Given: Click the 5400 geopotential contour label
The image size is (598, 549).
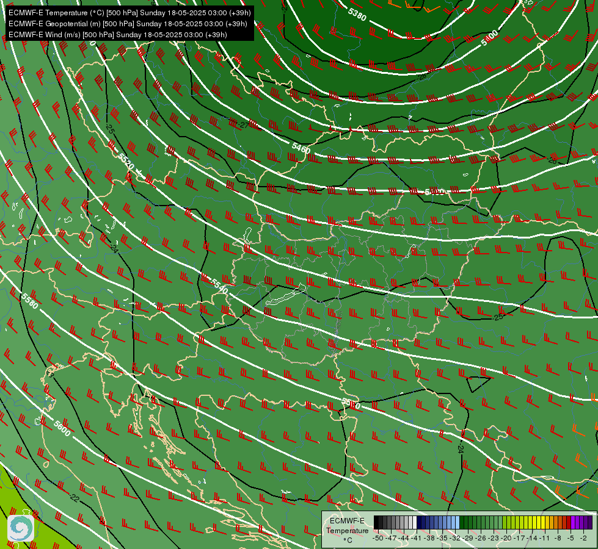Looking at the screenshot, I should click(489, 38).
